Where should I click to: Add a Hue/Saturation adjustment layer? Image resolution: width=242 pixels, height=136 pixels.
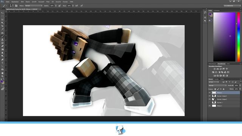213,72
